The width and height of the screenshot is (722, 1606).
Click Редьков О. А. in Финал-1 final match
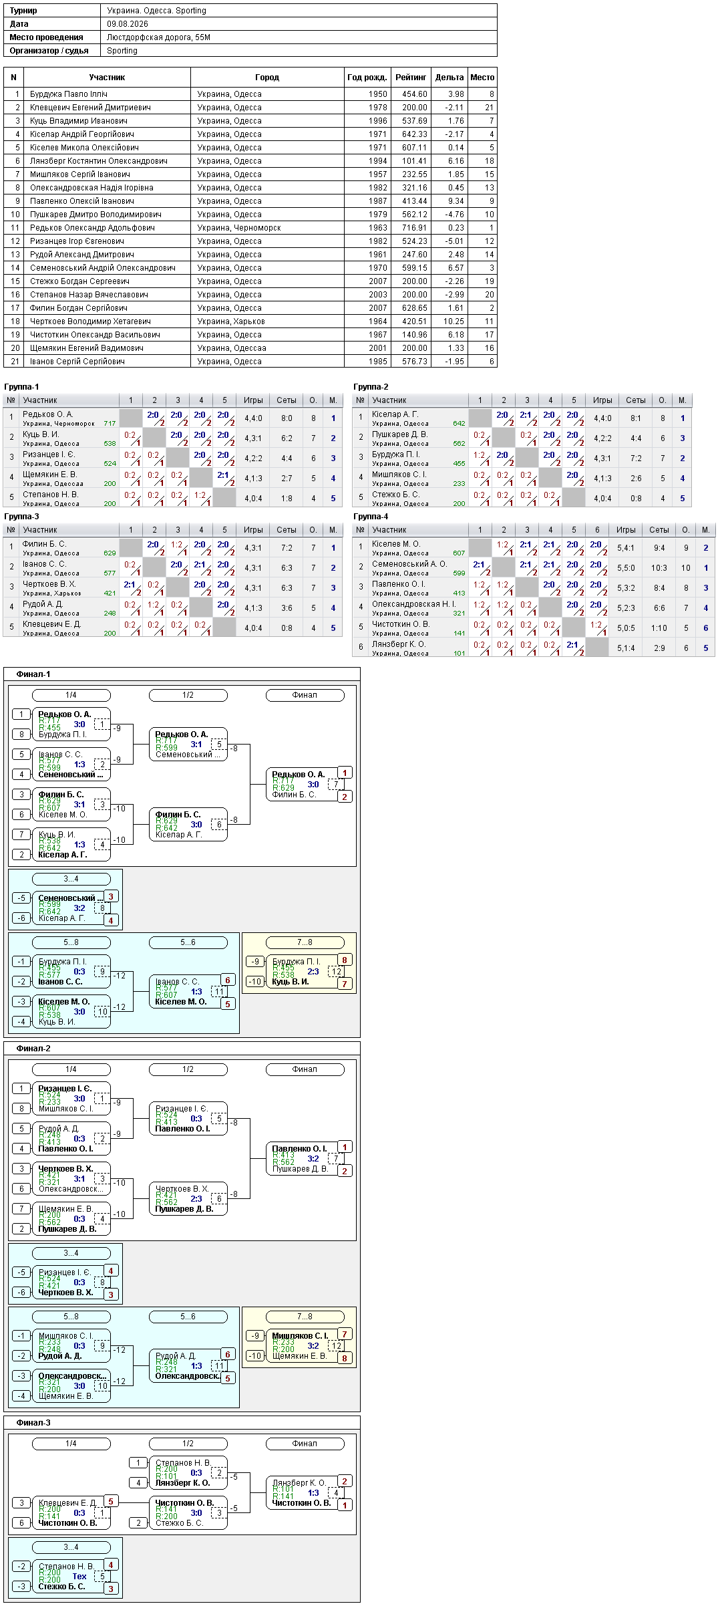[x=298, y=775]
